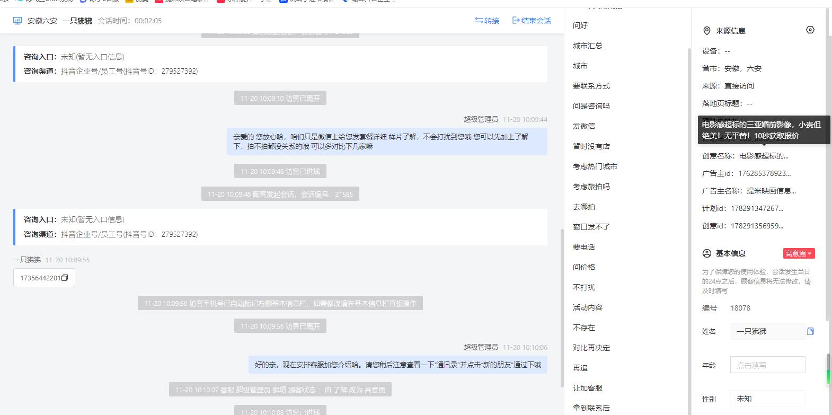Viewport: 832px width, 415px height.
Task: Choose quick reply 要电话
Action: coord(584,247)
